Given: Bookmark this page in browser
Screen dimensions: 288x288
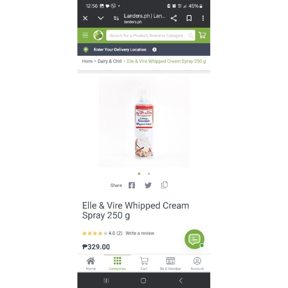Looking at the screenshot, I should pos(189,18).
